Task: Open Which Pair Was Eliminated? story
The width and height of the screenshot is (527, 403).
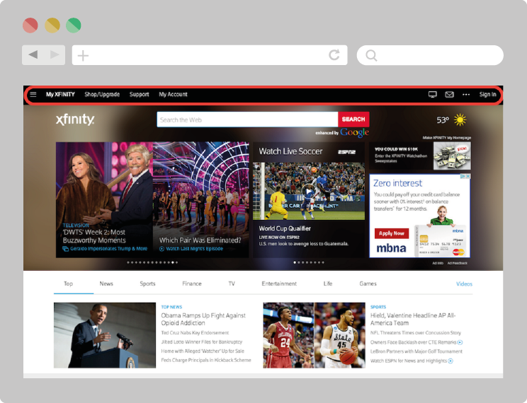Action: (200, 240)
